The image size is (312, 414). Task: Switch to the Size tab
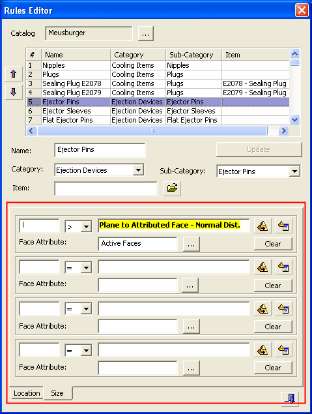[x=57, y=393]
